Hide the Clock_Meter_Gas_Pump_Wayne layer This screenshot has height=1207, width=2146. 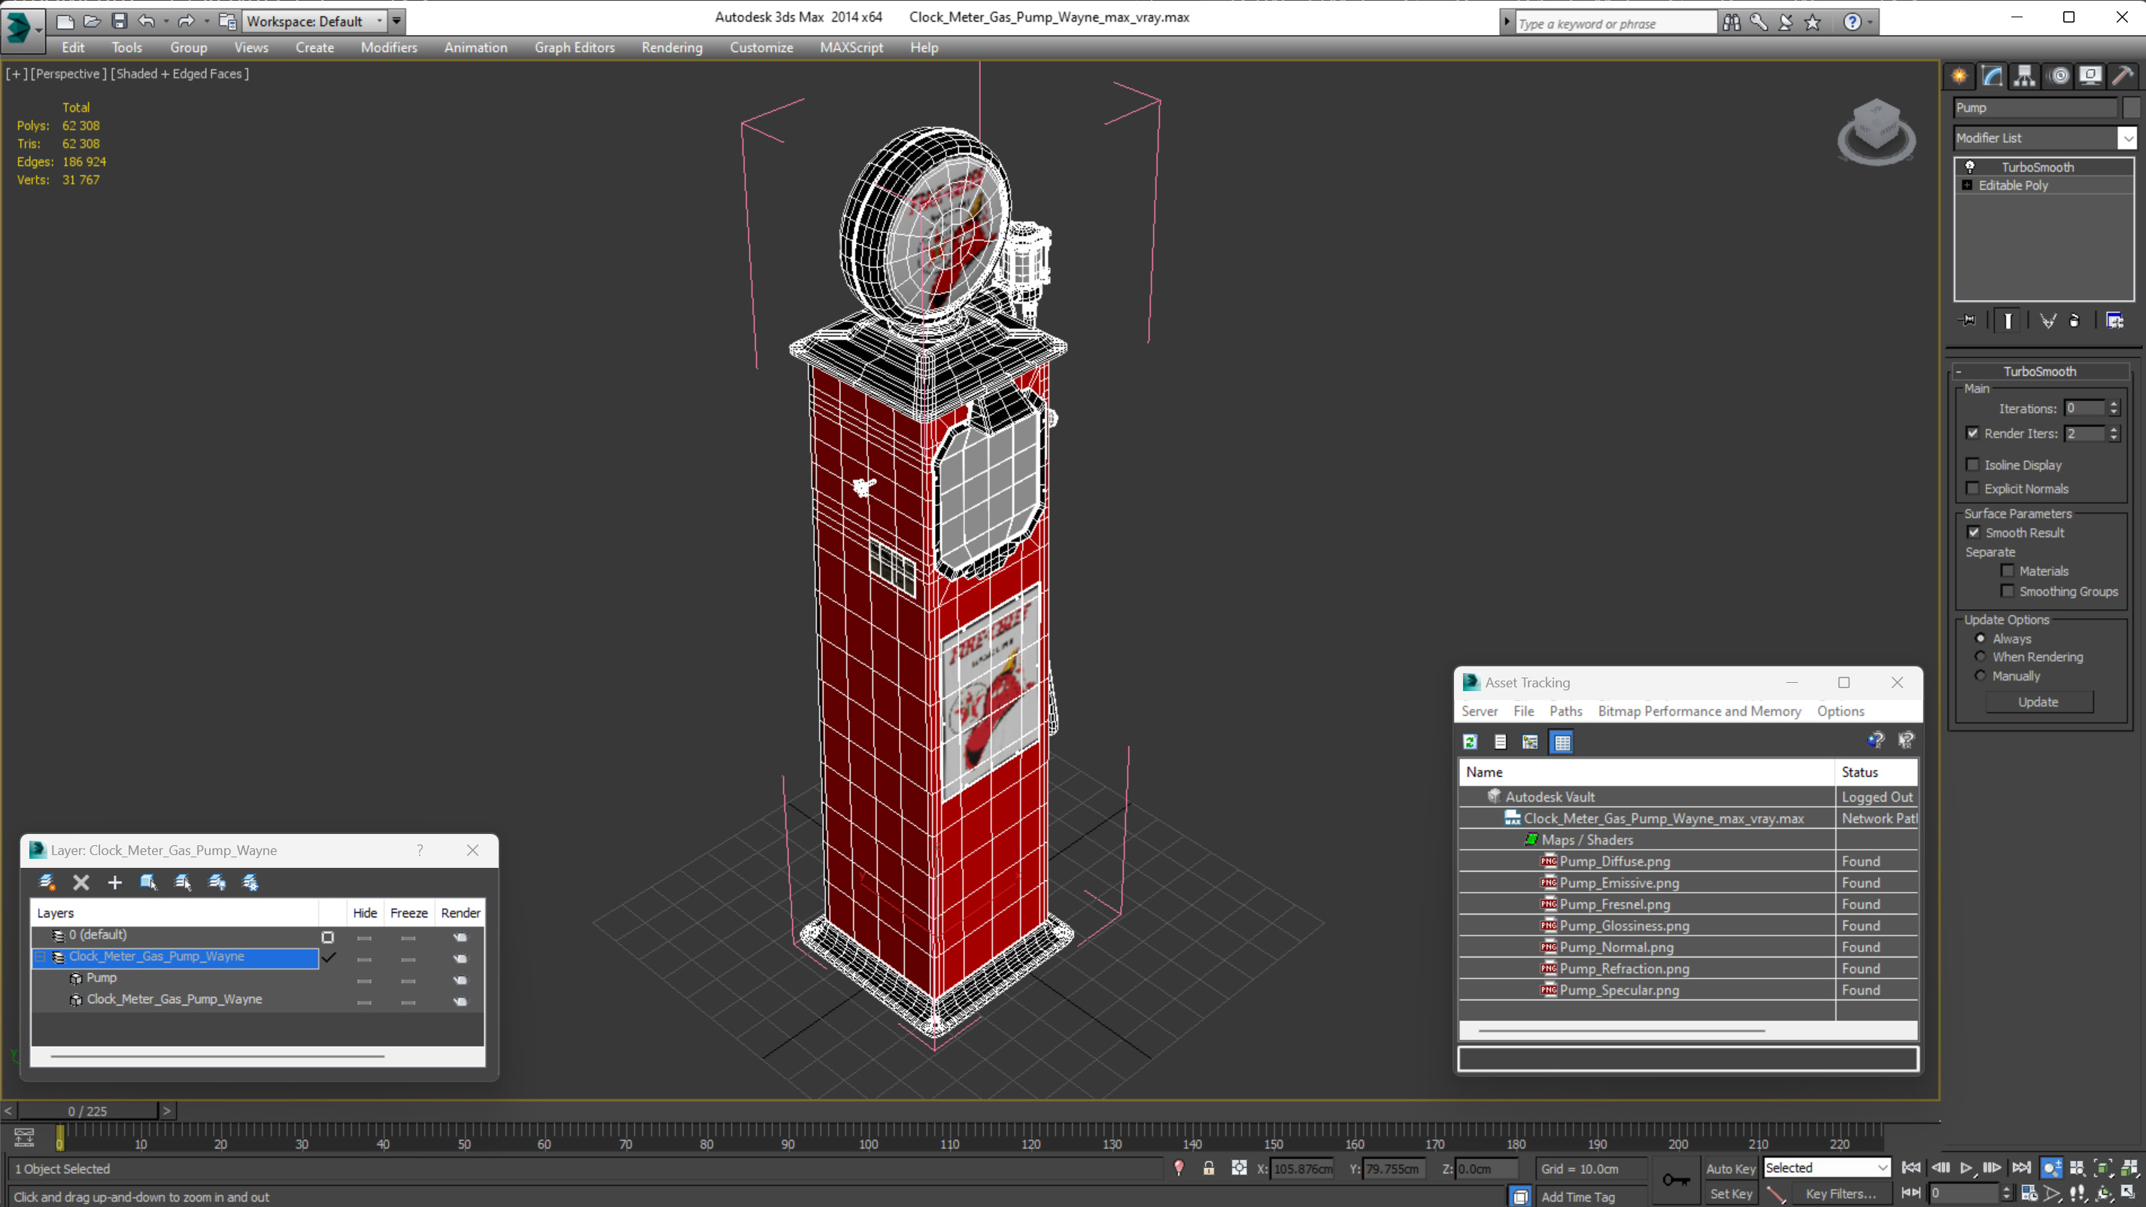coord(364,957)
